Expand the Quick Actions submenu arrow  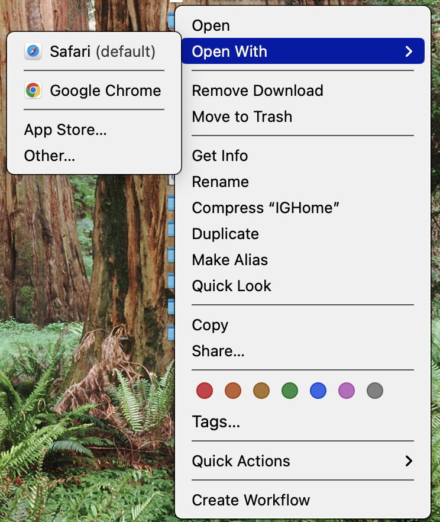coord(409,460)
